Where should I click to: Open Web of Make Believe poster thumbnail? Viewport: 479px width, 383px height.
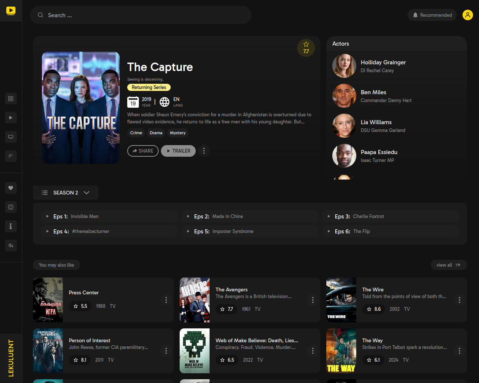(x=195, y=351)
